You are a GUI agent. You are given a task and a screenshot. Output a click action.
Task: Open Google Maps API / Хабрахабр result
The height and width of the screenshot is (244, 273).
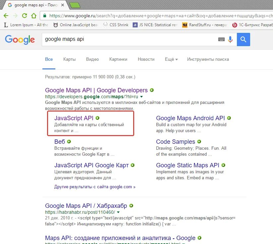tap(86, 205)
